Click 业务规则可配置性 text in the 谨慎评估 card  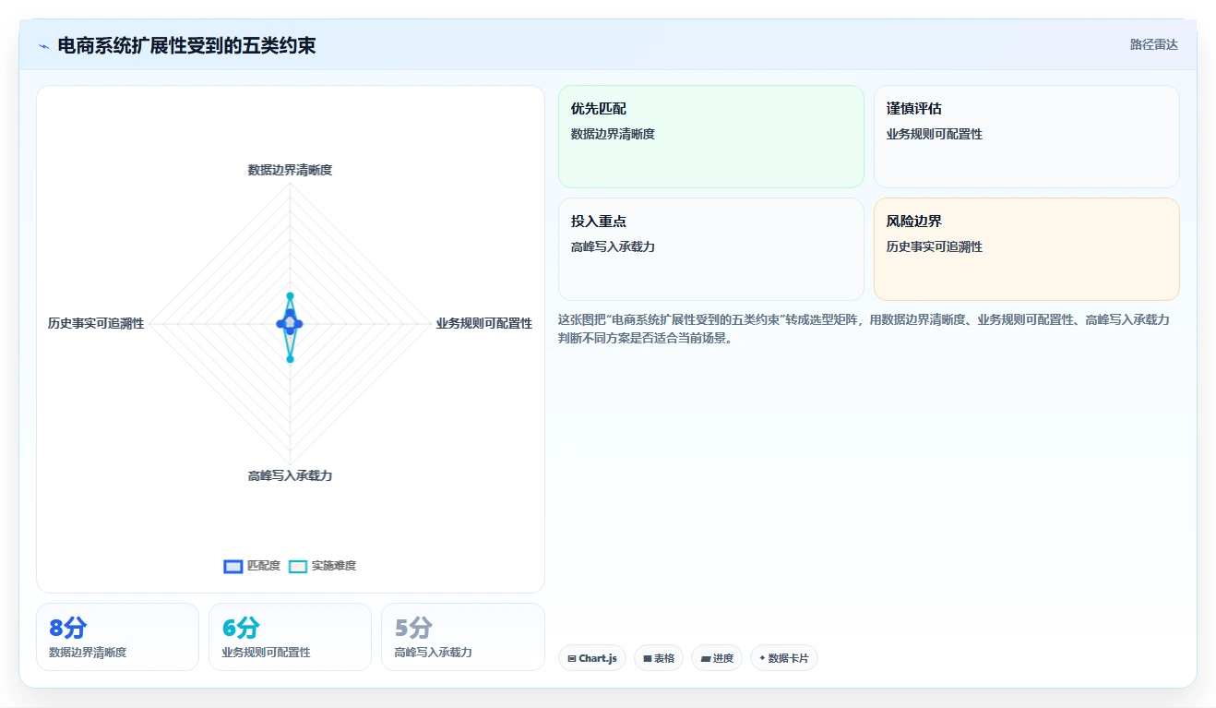tap(935, 135)
